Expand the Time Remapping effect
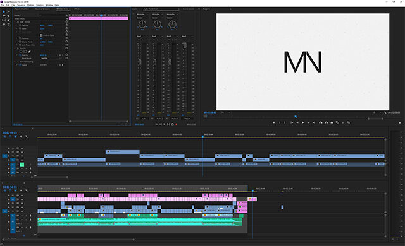 pyautogui.click(x=15, y=62)
